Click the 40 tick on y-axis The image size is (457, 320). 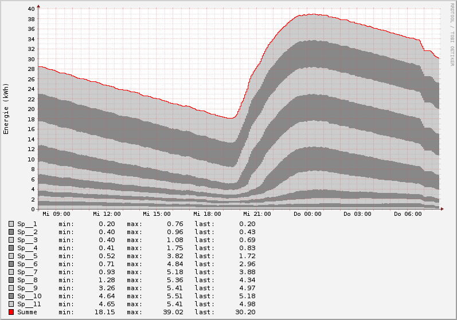[31, 9]
